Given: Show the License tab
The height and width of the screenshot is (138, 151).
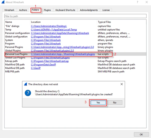Looking at the screenshot, I should click(x=106, y=10).
